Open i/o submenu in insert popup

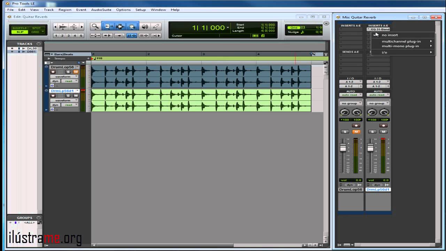[403, 52]
